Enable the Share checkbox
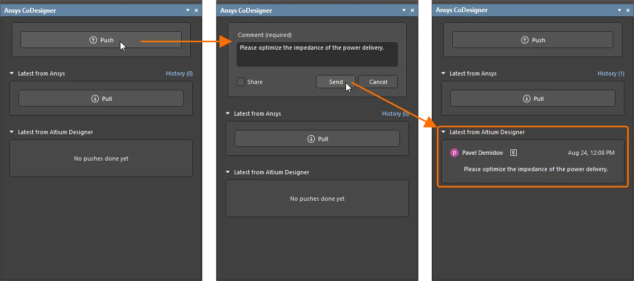 click(241, 82)
